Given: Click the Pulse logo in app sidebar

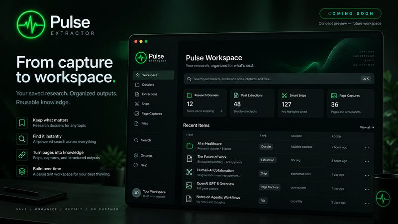Looking at the screenshot, I should pyautogui.click(x=151, y=58).
